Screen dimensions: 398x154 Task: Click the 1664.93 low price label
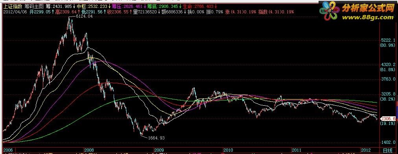click(157, 138)
